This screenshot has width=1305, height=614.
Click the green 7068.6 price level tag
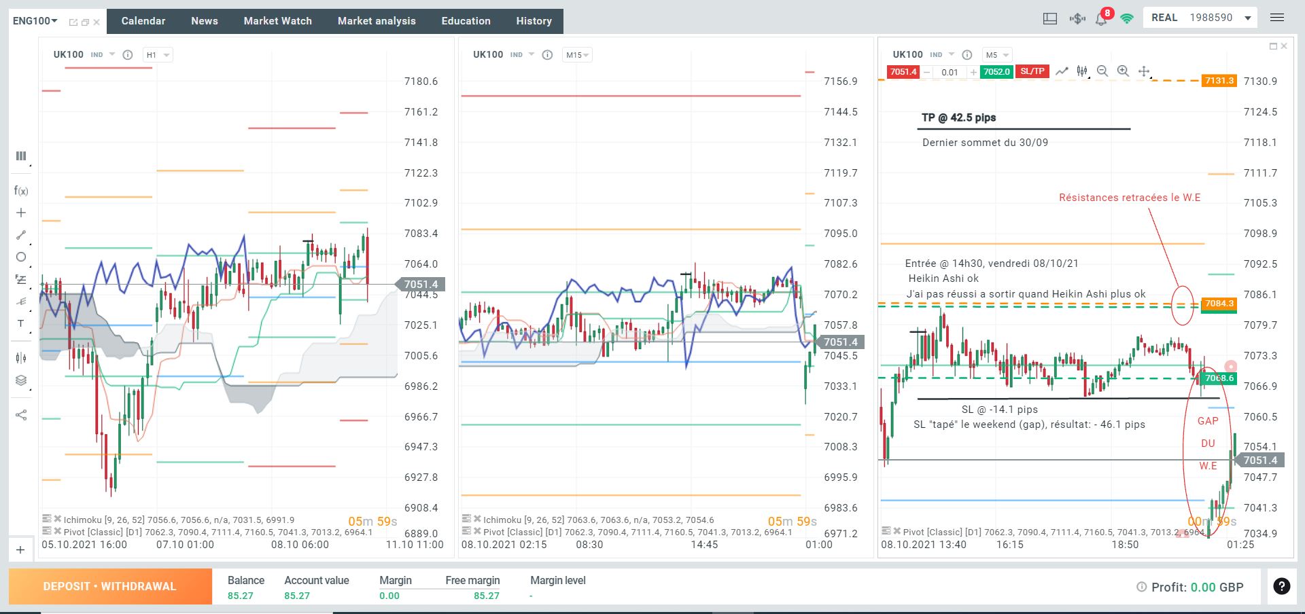click(x=1219, y=378)
